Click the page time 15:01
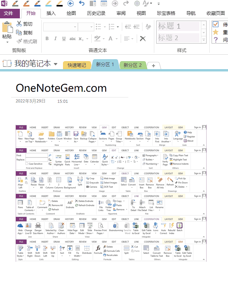This screenshot has height=287, width=228. tap(63, 101)
